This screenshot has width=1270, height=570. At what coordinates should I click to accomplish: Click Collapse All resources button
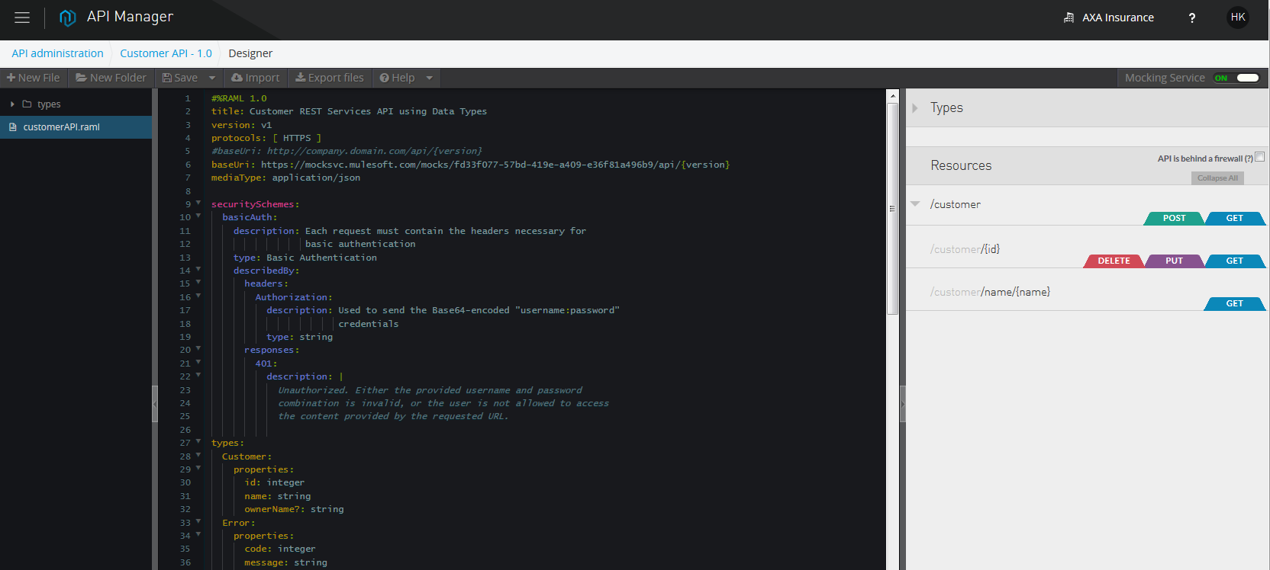coord(1217,178)
